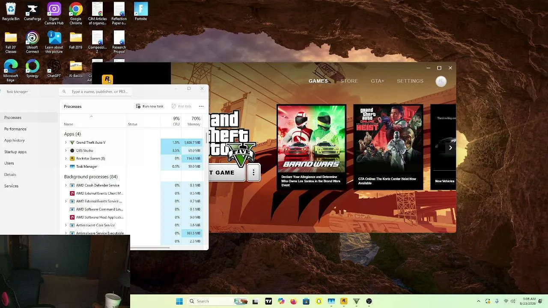Launch CurseForge from the desktop
Viewport: 548px width, 308px height.
(x=32, y=12)
